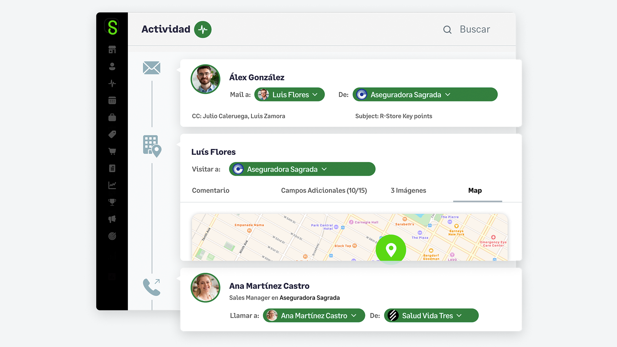
Task: Click Álex González's profile photo
Action: pyautogui.click(x=205, y=79)
